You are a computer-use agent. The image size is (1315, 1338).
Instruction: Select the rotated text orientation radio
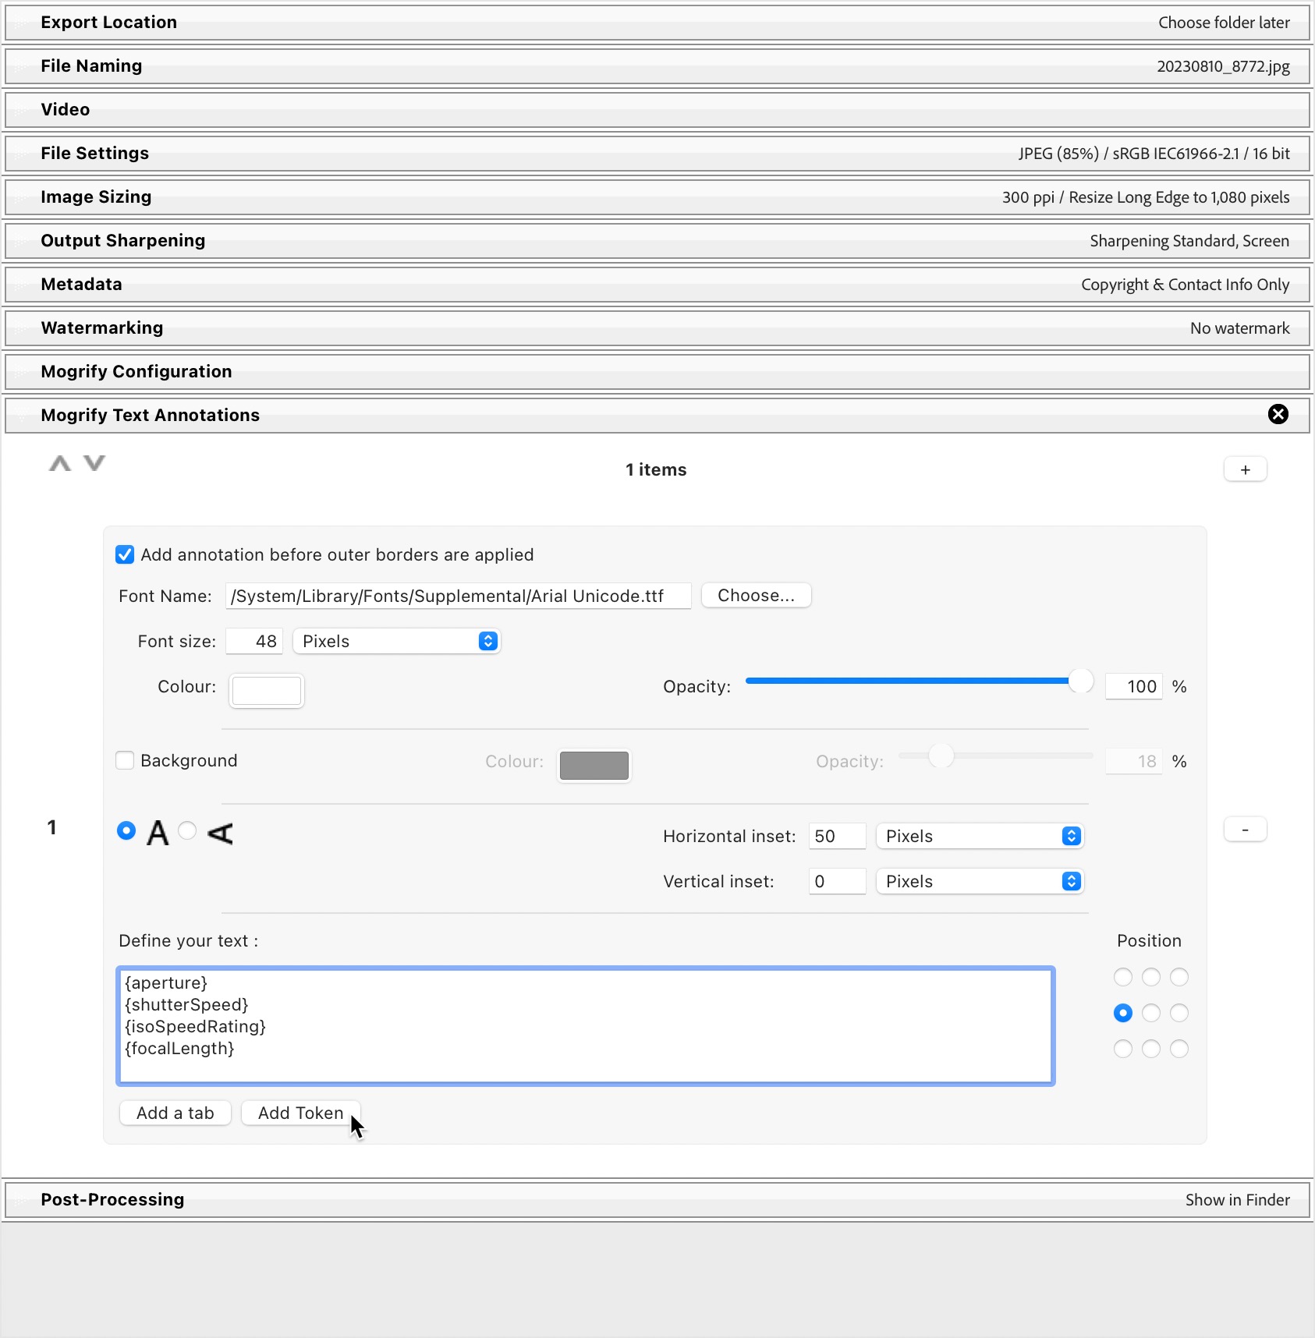(x=187, y=831)
